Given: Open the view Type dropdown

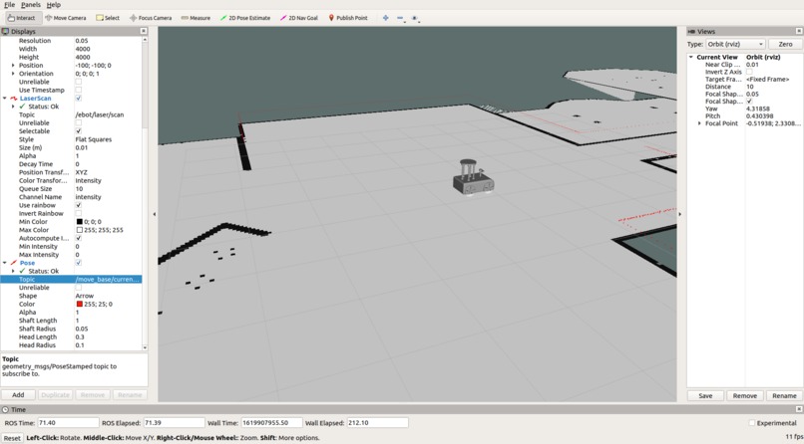Looking at the screenshot, I should point(735,44).
